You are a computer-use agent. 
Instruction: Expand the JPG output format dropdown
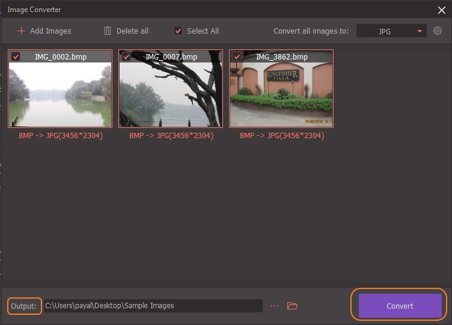click(x=391, y=31)
